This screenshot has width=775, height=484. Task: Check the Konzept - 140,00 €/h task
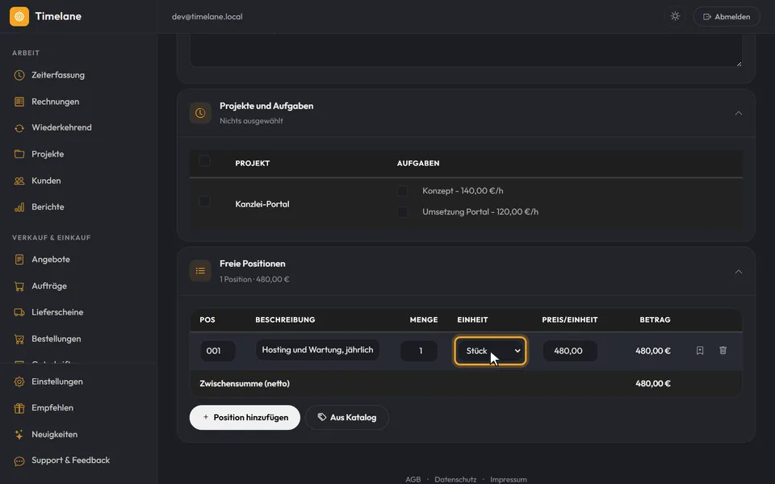(x=403, y=190)
